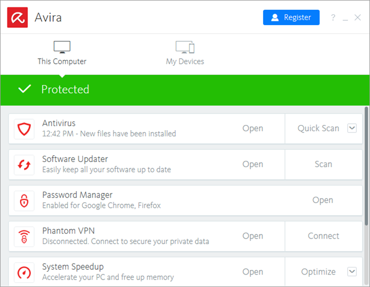Open the Software Updater module
370x287 pixels.
[253, 164]
